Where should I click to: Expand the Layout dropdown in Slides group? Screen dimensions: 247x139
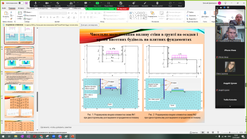click(x=28, y=12)
